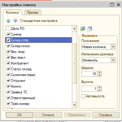The image size is (122, 122).
Task: Select the Трек-номер row text
Action: [20, 104]
